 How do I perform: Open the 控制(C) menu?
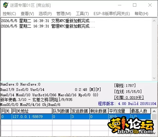(9, 14)
